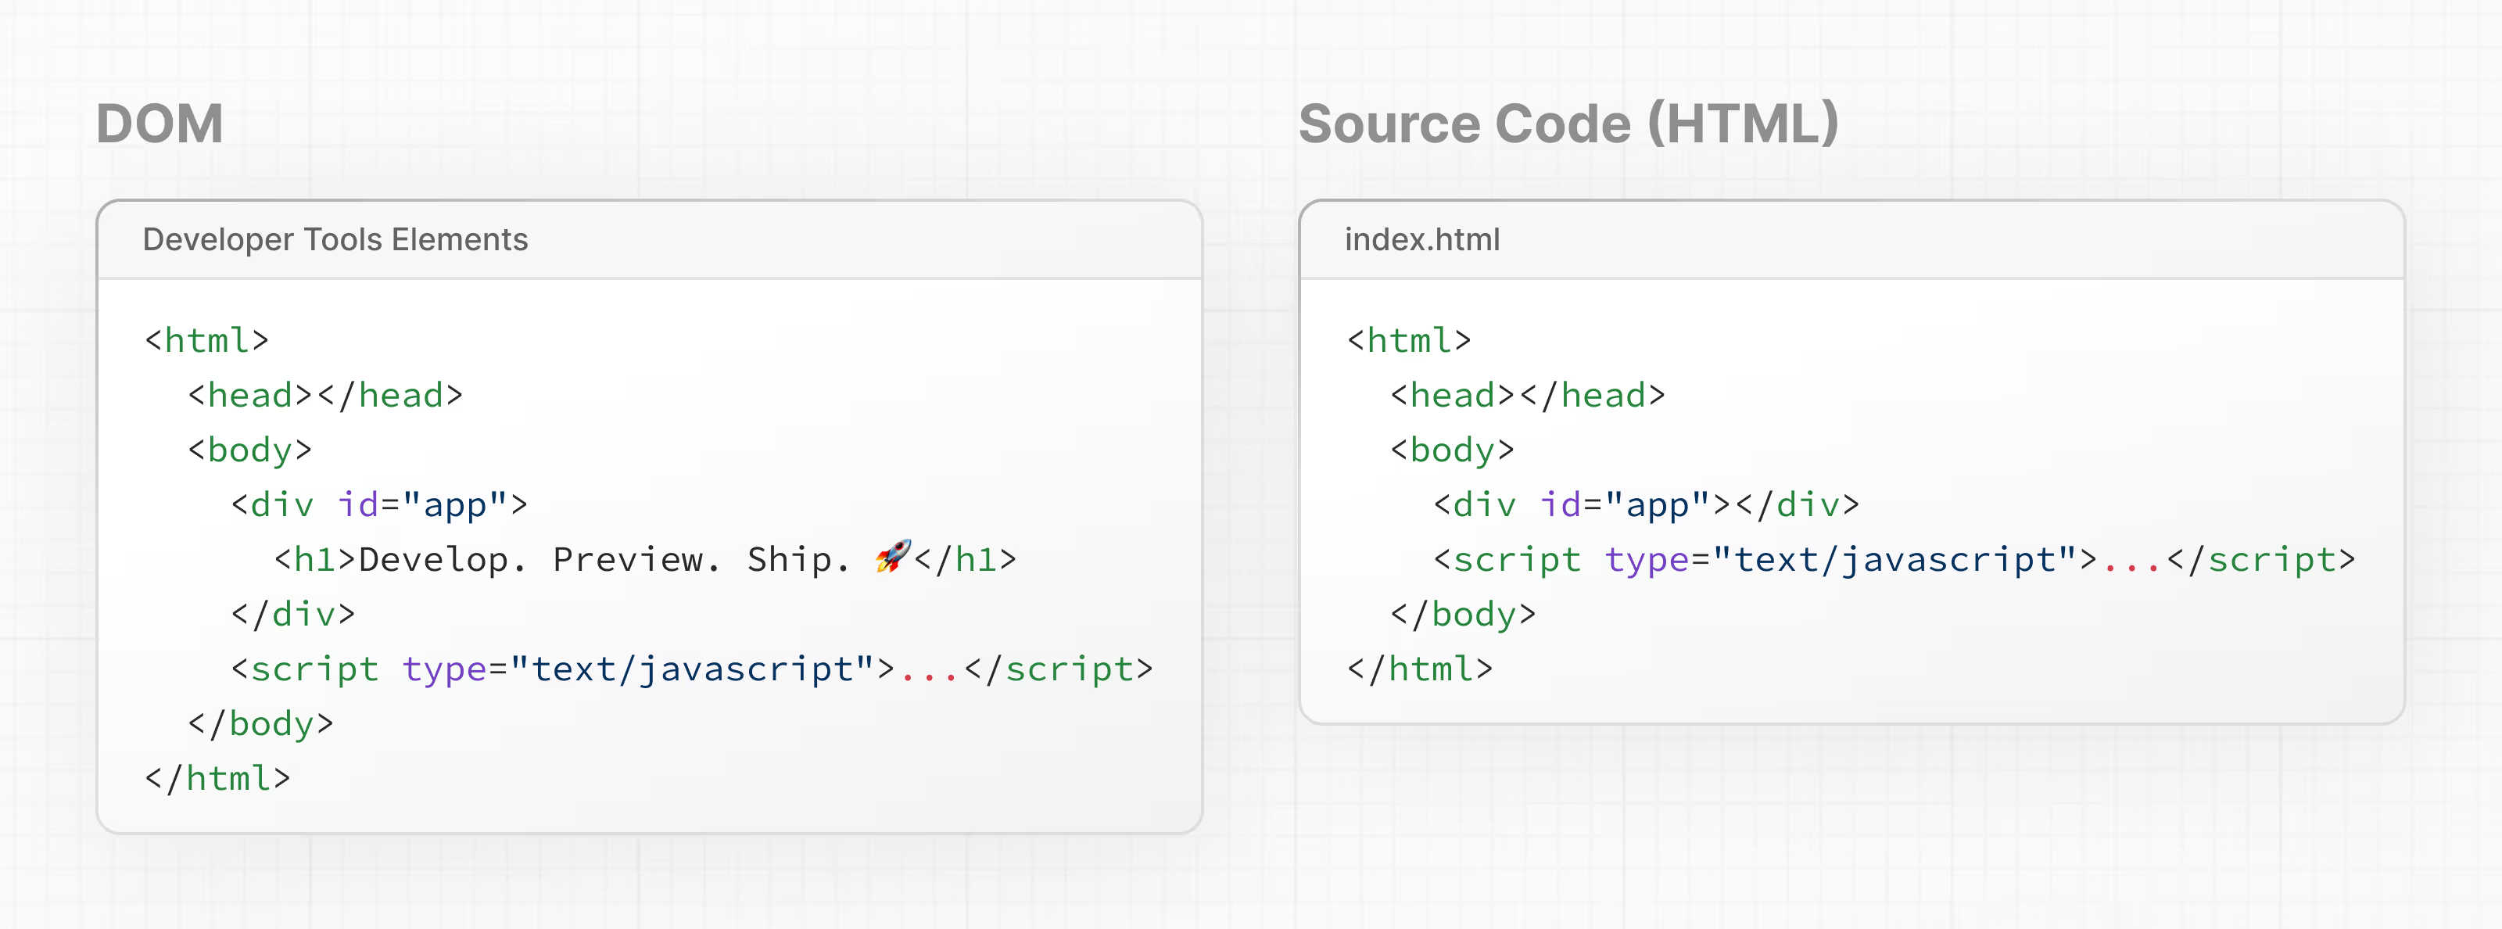Click the closing body tag in DOM panel
Screen dimensions: 2502x929
pyautogui.click(x=260, y=724)
